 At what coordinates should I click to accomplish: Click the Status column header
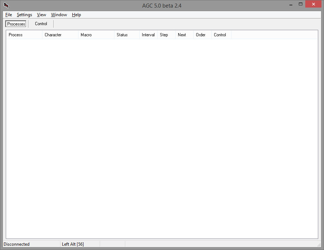coord(127,35)
